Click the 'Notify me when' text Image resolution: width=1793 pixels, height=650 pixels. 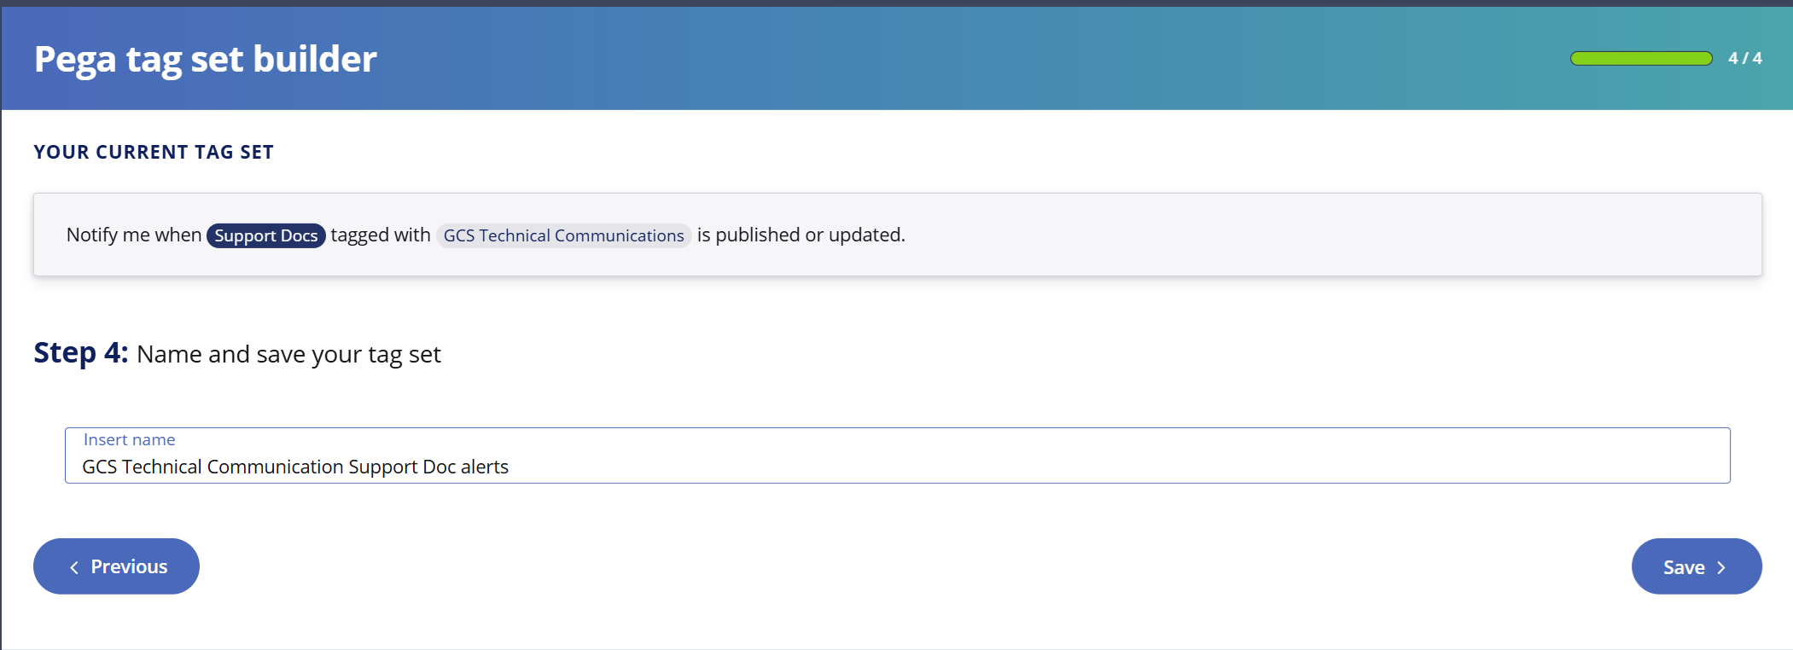click(134, 235)
